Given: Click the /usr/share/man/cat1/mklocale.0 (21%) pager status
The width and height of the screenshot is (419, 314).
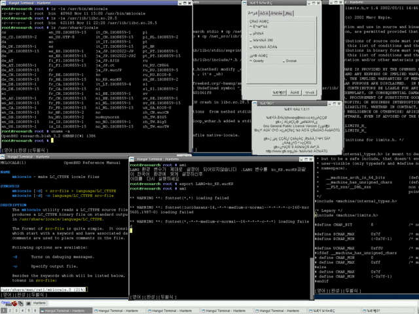Looking at the screenshot, I should pos(43,289).
